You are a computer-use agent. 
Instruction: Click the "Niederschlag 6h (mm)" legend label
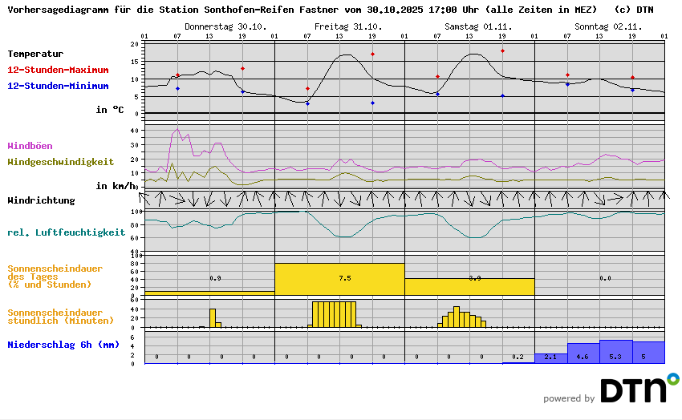tap(63, 345)
